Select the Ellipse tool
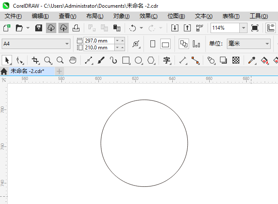This screenshot has width=278, height=204. [138, 60]
